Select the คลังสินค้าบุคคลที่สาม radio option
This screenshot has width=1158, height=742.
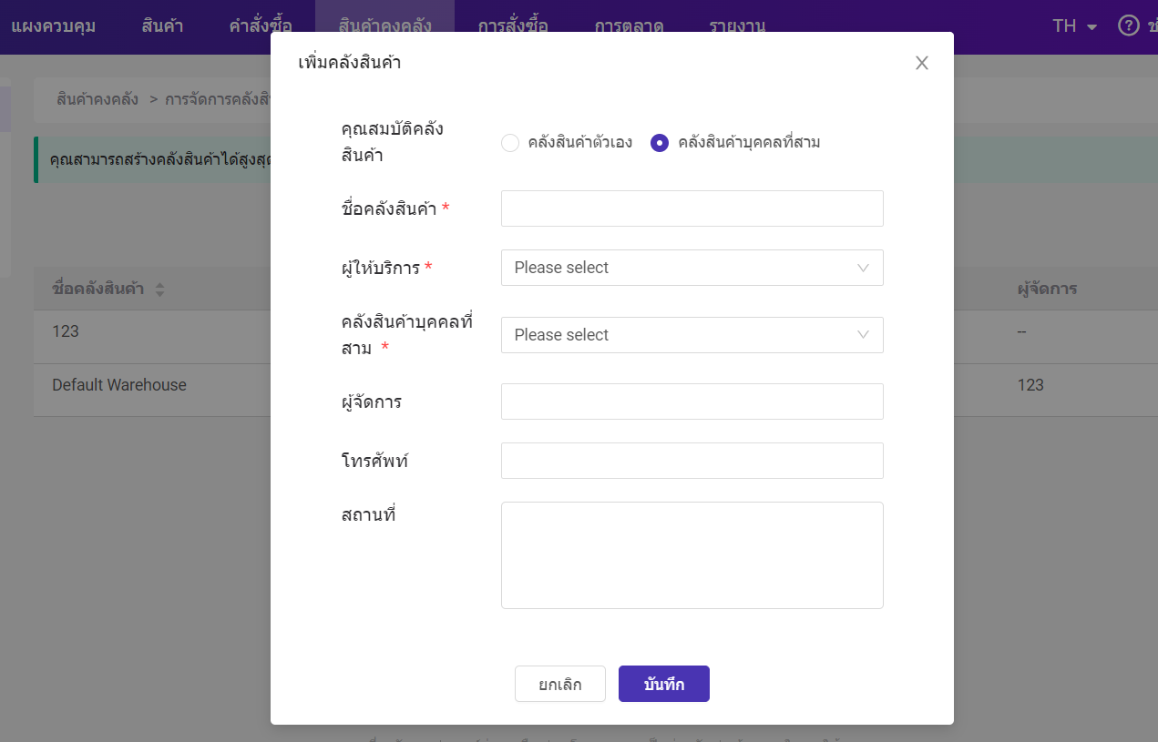click(660, 143)
